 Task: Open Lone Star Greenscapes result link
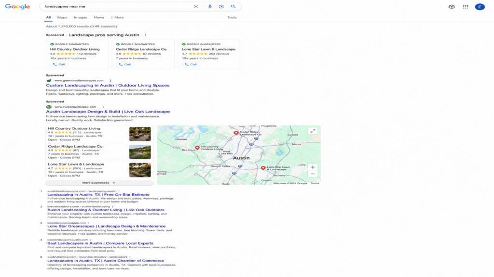pos(106,226)
